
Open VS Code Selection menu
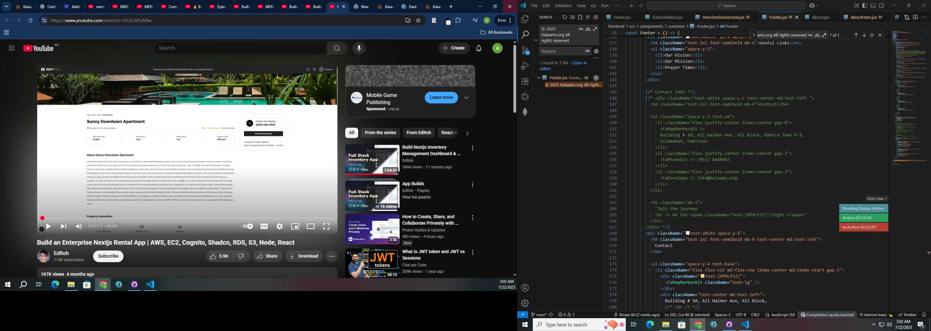pyautogui.click(x=563, y=6)
